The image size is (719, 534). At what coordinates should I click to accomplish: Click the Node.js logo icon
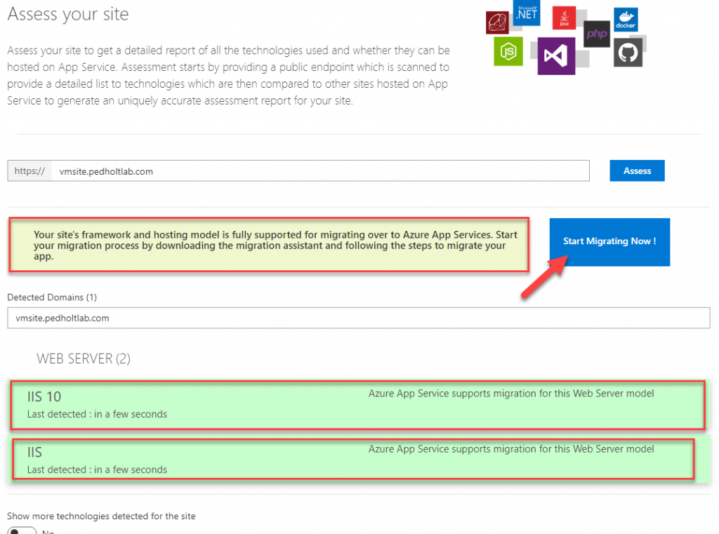click(508, 51)
